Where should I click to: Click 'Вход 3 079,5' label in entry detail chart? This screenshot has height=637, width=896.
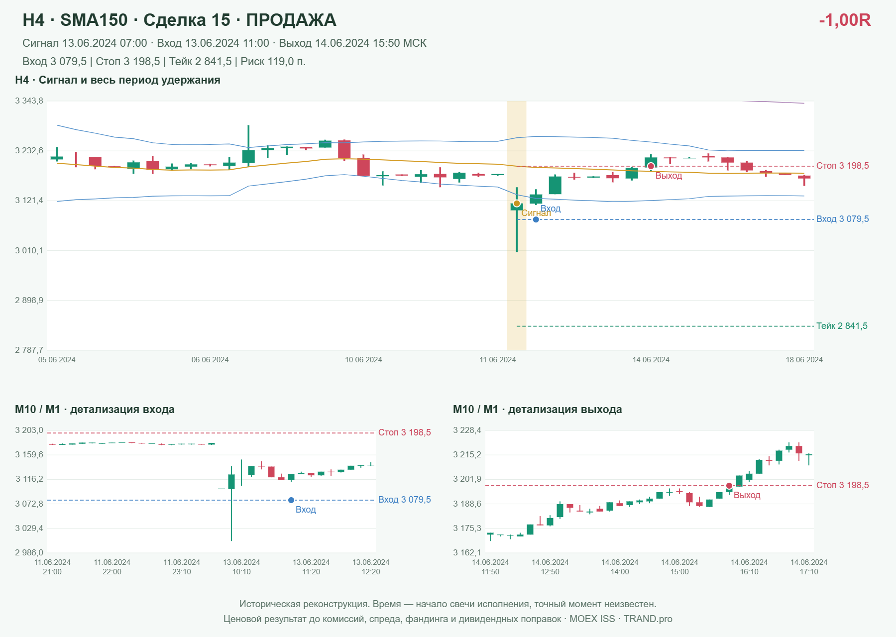pyautogui.click(x=404, y=500)
